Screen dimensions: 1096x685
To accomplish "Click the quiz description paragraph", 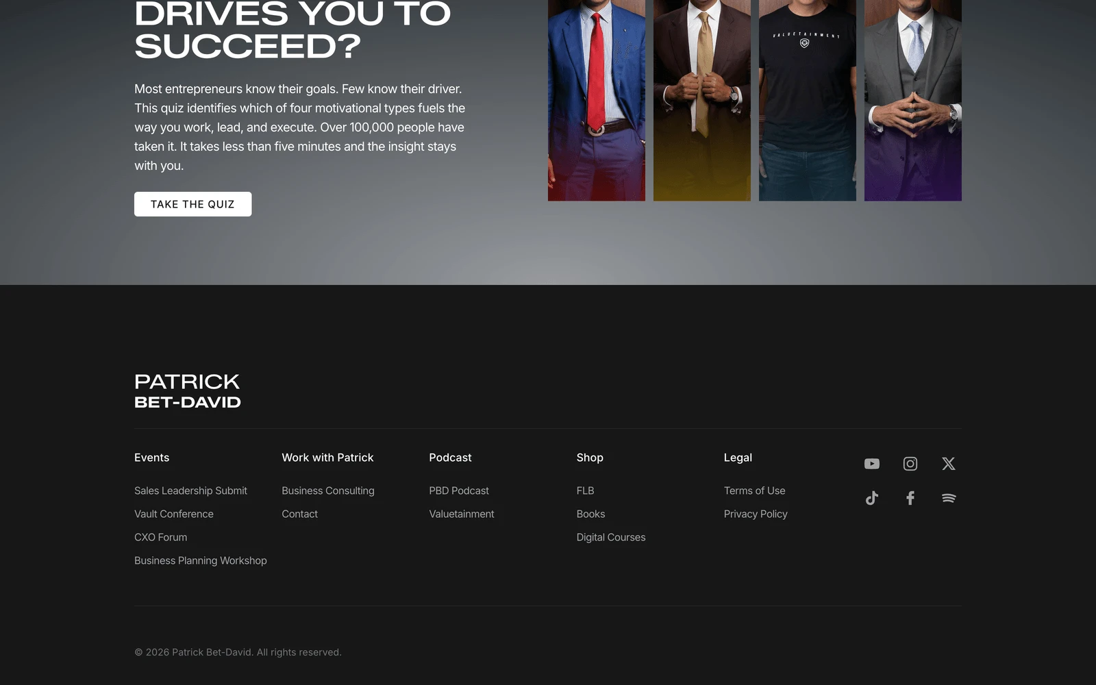I will (300, 127).
